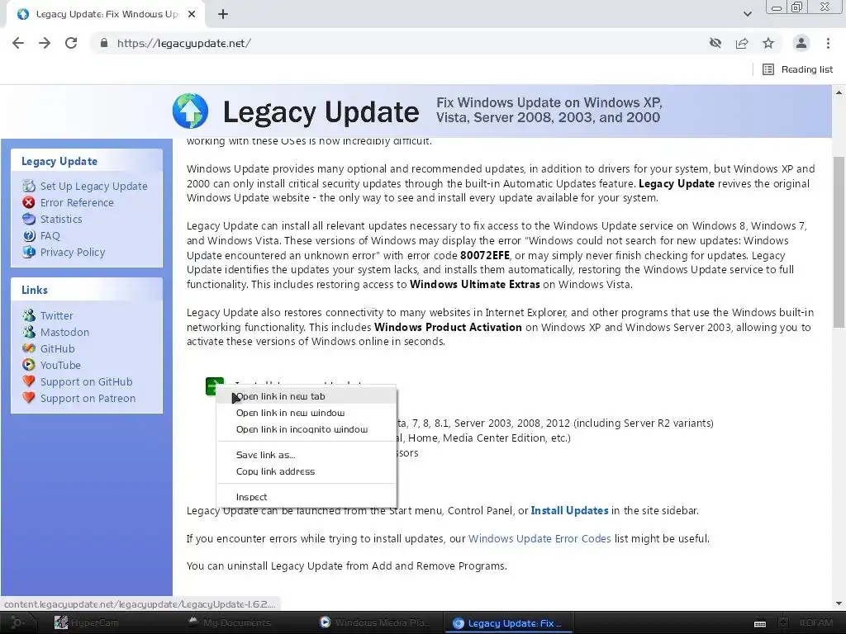Open the Twitter link

coord(57,315)
